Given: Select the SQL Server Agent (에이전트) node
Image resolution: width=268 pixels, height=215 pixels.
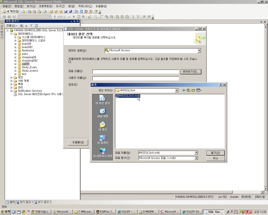Looking at the screenshot, I should pos(40,94).
